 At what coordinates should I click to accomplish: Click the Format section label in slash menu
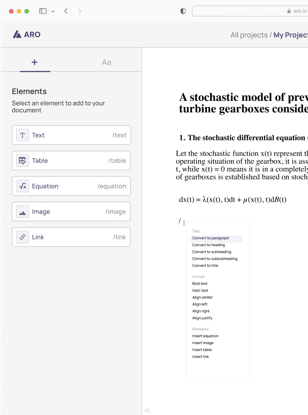pos(198,277)
